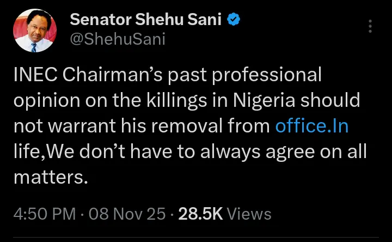Open the @ShehuSani handle profile

(117, 39)
